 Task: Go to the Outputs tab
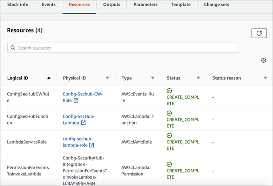click(111, 4)
